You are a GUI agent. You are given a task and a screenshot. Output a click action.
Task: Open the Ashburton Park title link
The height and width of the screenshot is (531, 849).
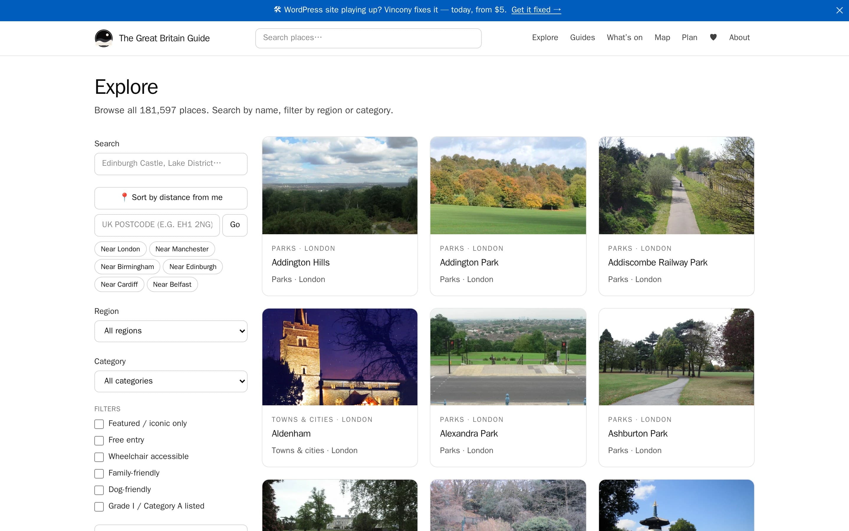click(637, 434)
